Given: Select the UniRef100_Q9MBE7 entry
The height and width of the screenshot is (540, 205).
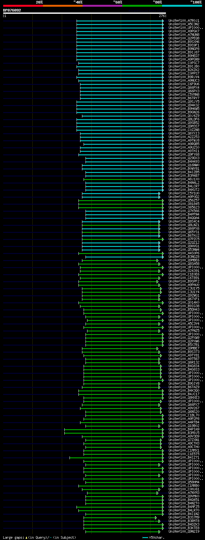Looking at the screenshot, I should coord(184,348).
